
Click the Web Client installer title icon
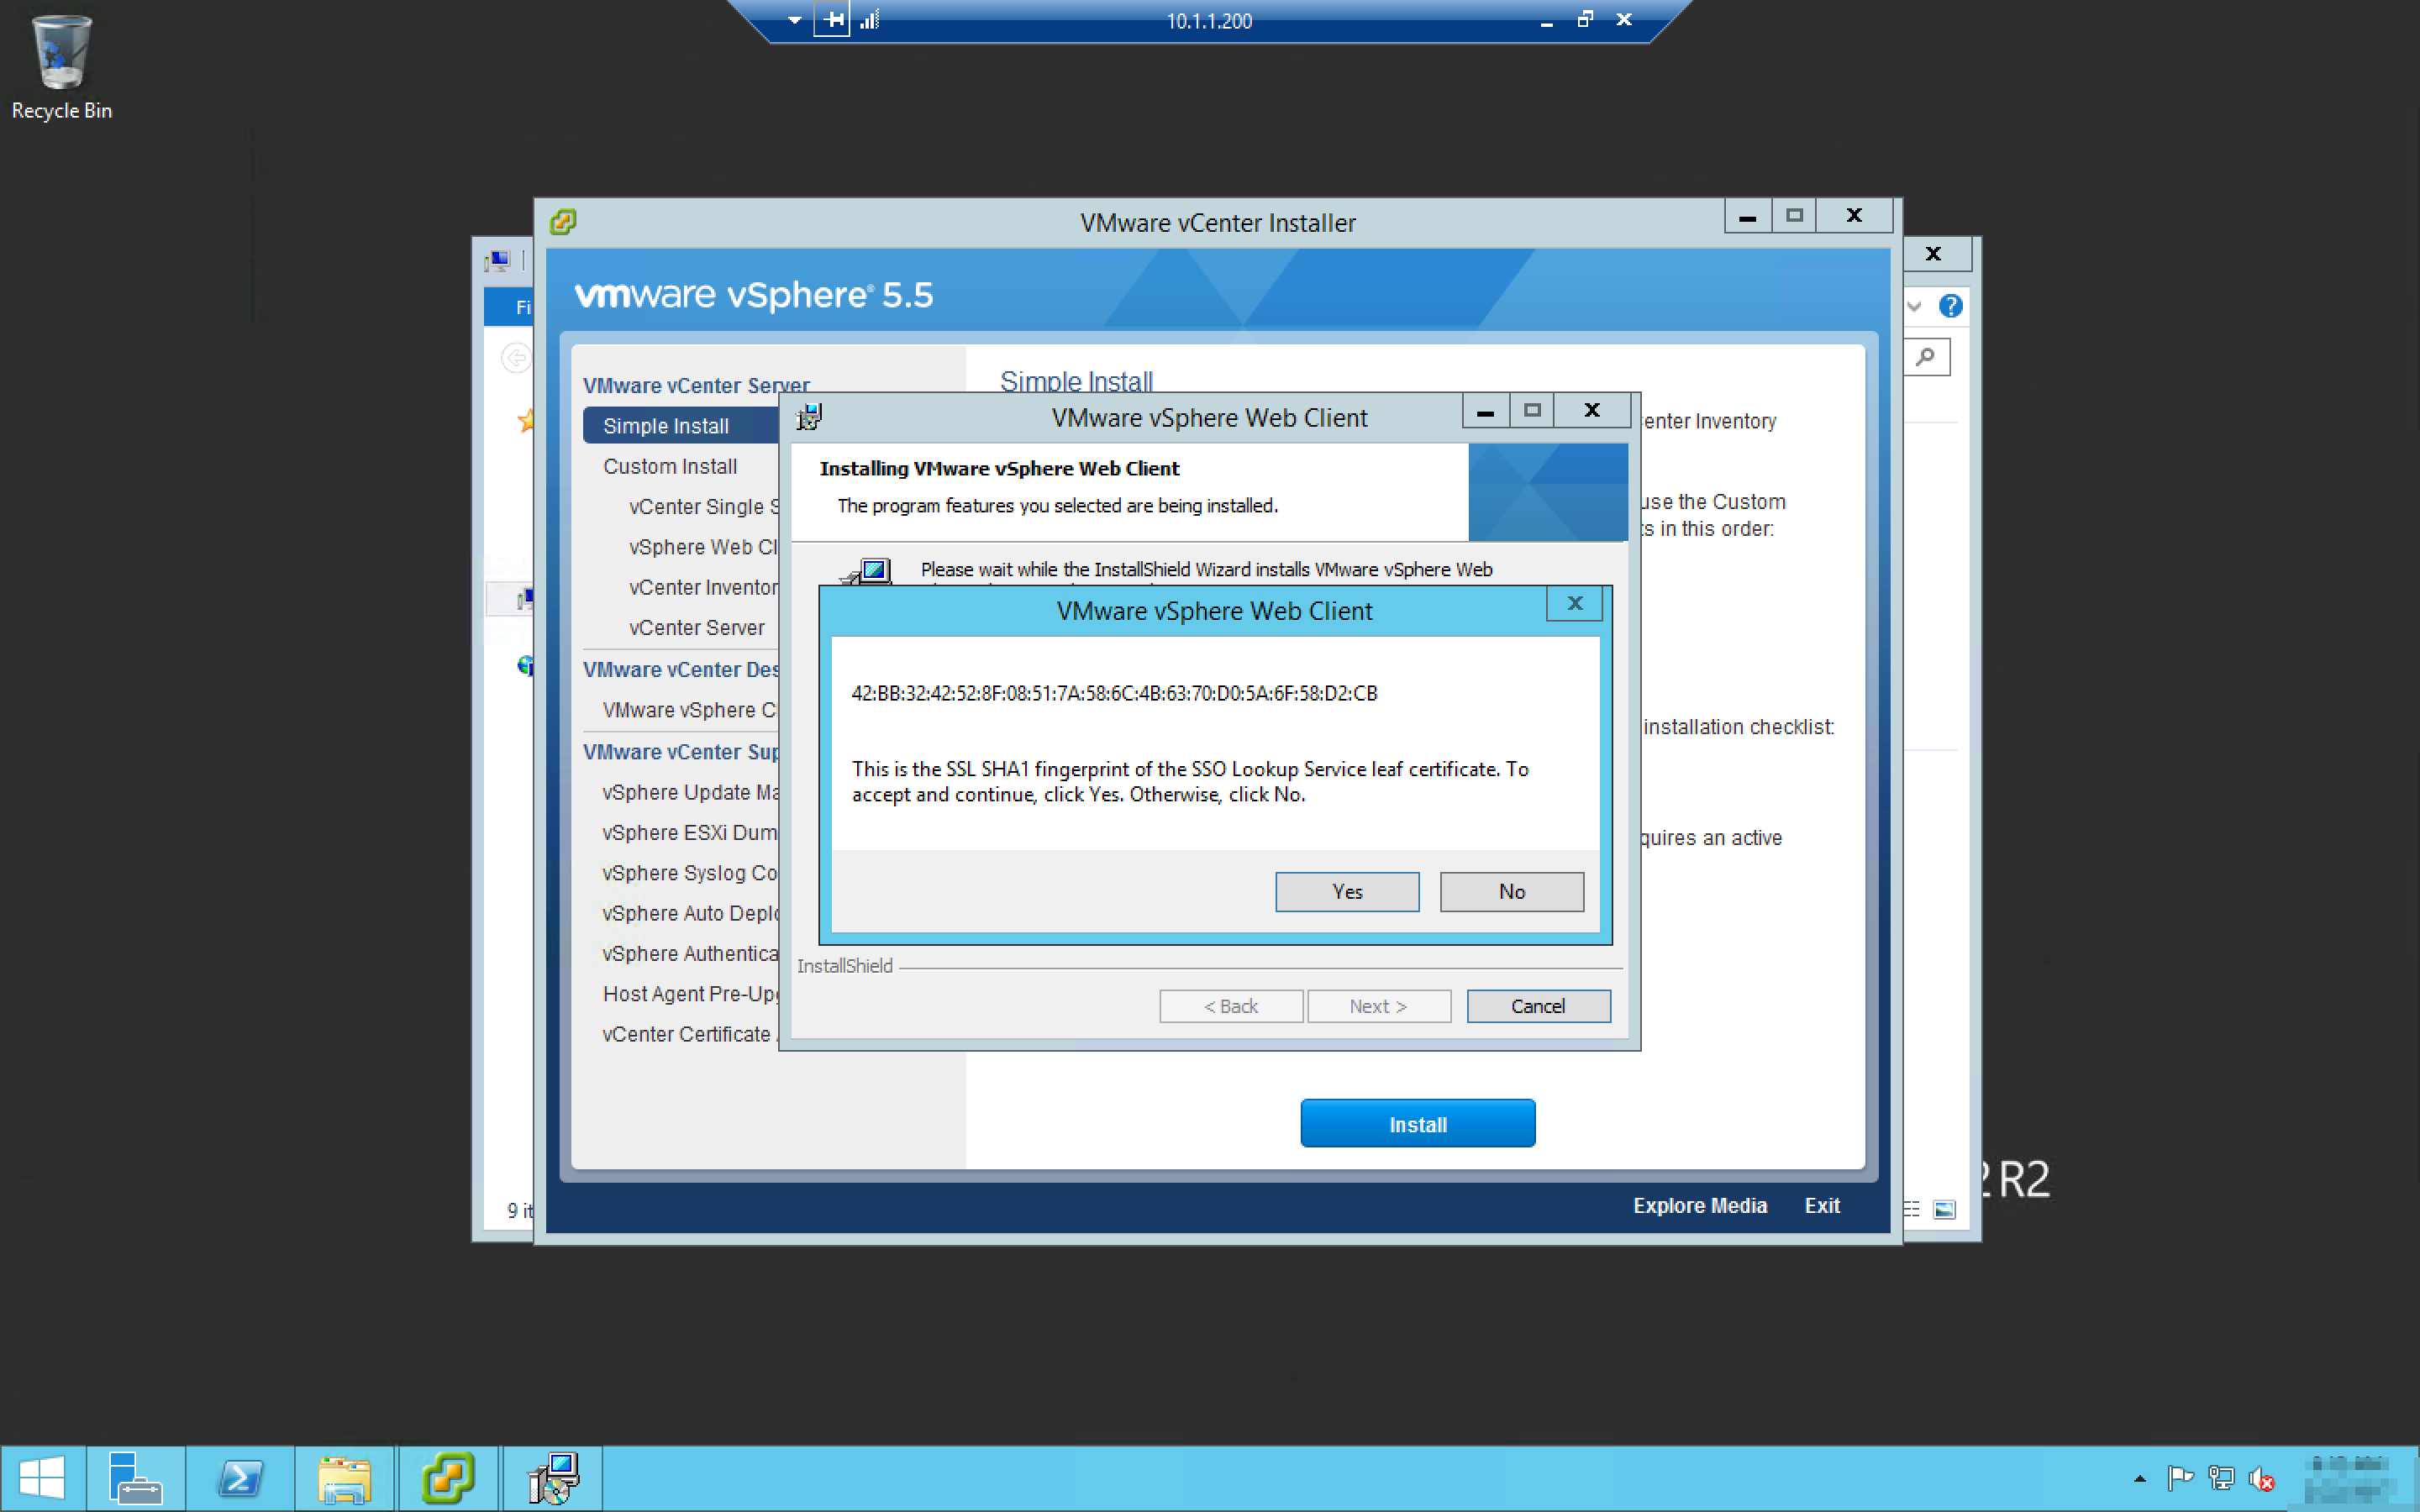pyautogui.click(x=808, y=417)
